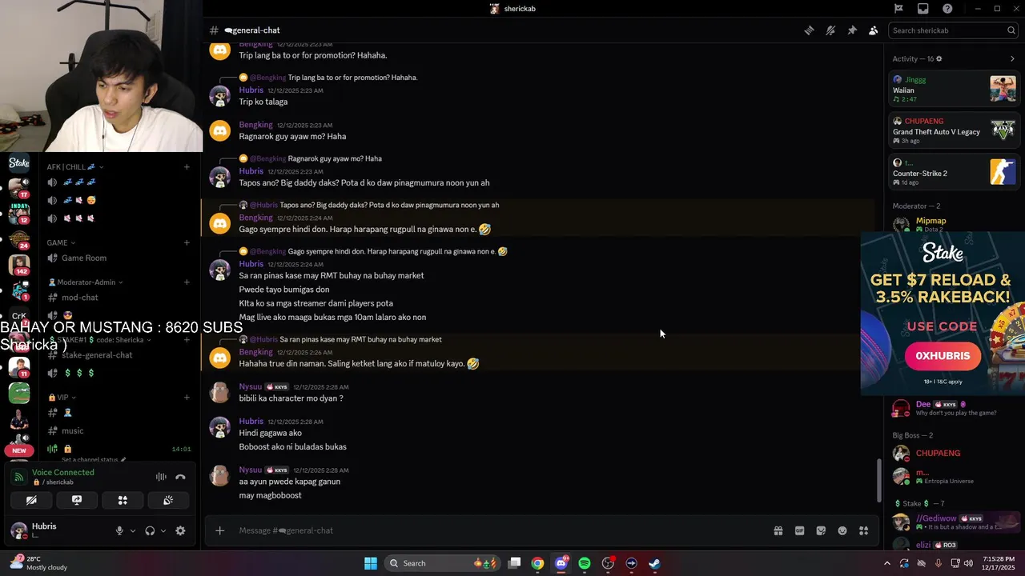Open Mipmap's moderator member entry
Image resolution: width=1025 pixels, height=576 pixels.
(953, 223)
